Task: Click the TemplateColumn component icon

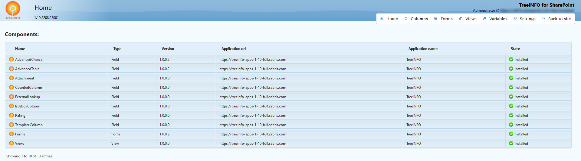Action: click(11, 125)
